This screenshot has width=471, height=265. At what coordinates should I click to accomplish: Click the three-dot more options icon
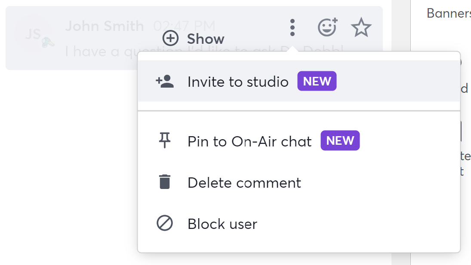coord(292,27)
